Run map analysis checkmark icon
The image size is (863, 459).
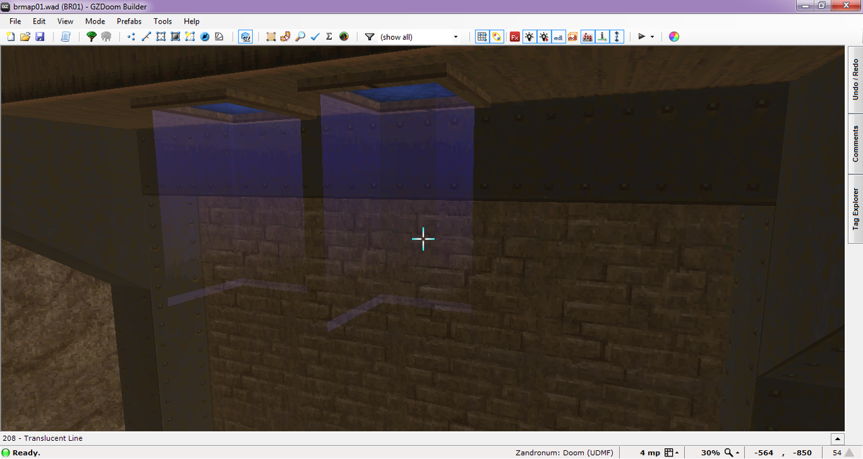[315, 36]
